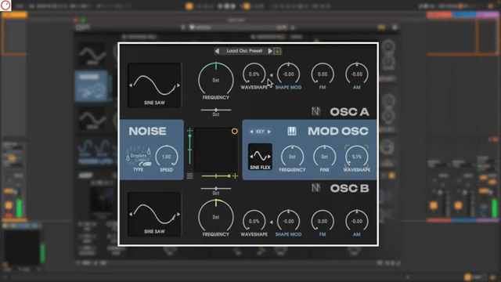Open the Noise Droplets type selector
501x282 pixels.
(139, 157)
